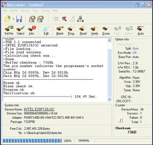Click the Checksum value 736B
153x145 pixels.
tap(132, 132)
